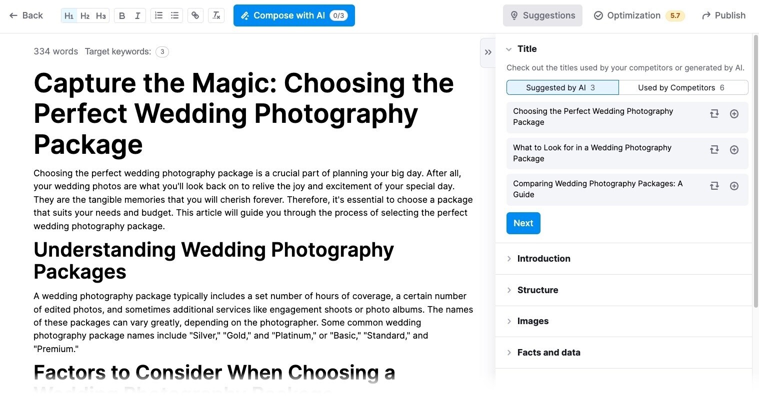Viewport: 759px width, 396px height.
Task: Apply H1 heading formatting
Action: (x=69, y=15)
